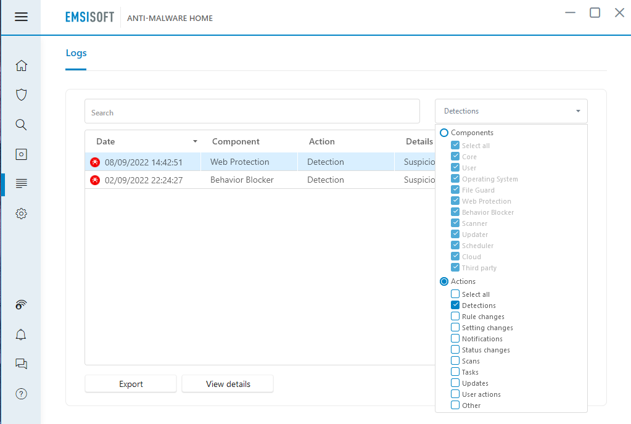Open the Protection shield icon
This screenshot has height=424, width=631.
21,95
